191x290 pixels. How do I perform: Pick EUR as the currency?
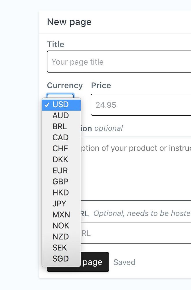(x=60, y=171)
